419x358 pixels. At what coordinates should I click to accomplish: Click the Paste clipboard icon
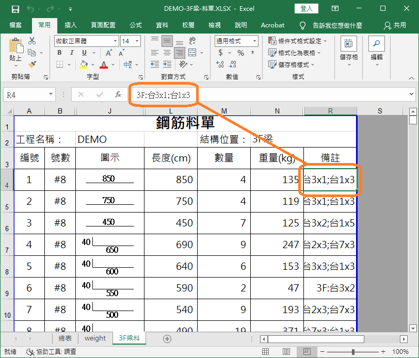tap(16, 45)
